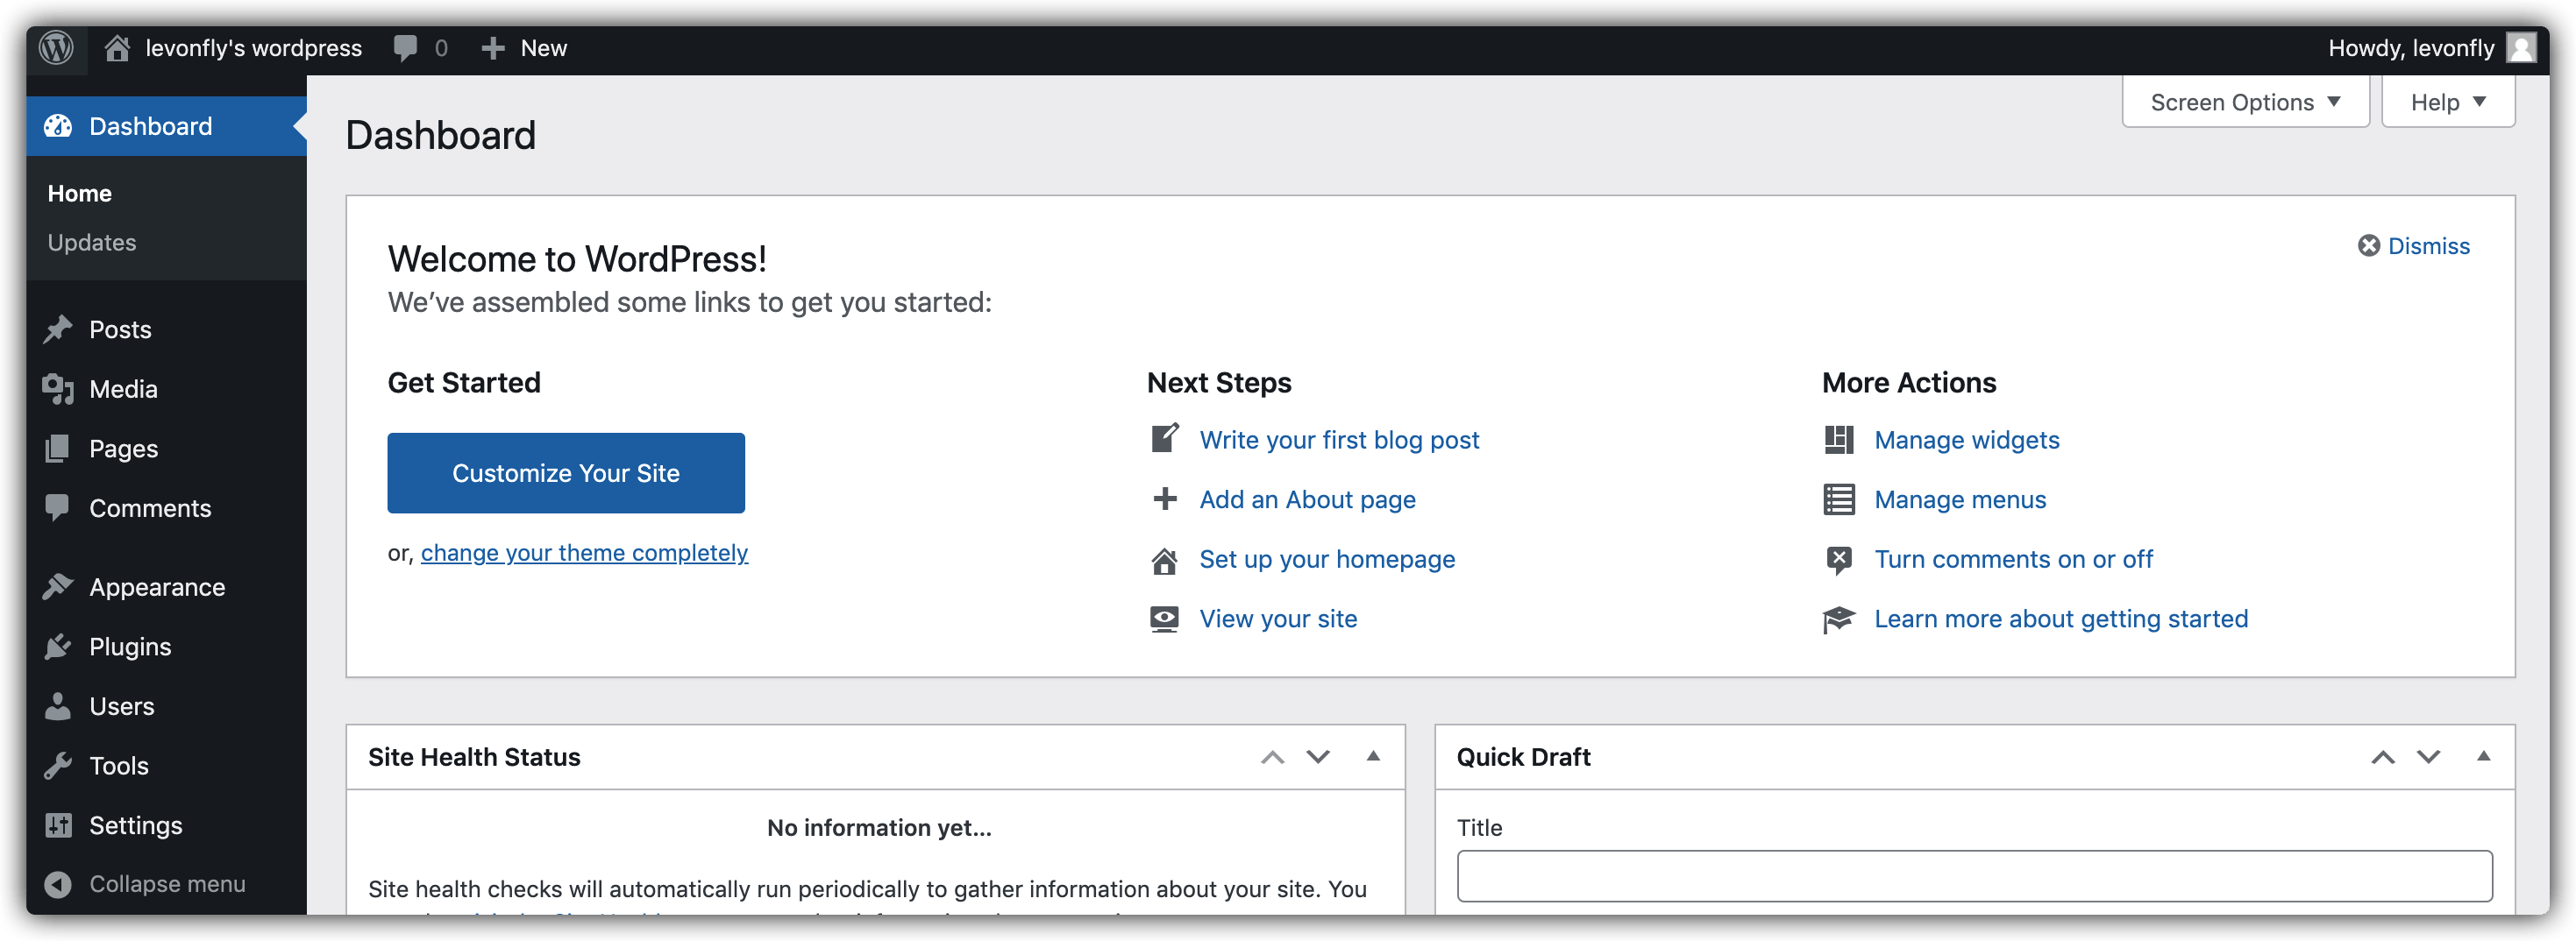This screenshot has height=941, width=2576.
Task: Click the widgets icon beside Manage widgets
Action: [1838, 440]
